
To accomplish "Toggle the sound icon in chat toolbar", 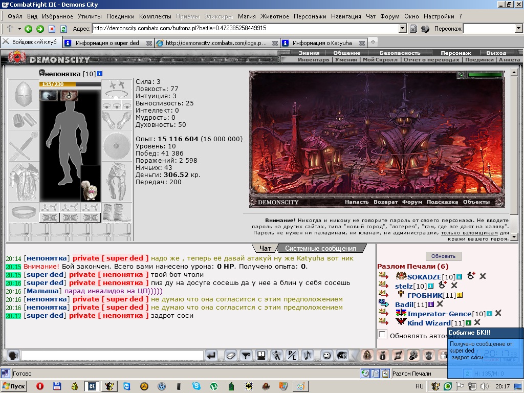I will point(308,356).
